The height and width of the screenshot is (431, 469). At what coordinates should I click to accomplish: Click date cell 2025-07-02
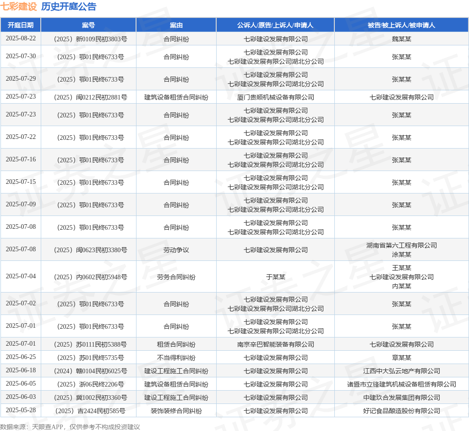coord(21,303)
